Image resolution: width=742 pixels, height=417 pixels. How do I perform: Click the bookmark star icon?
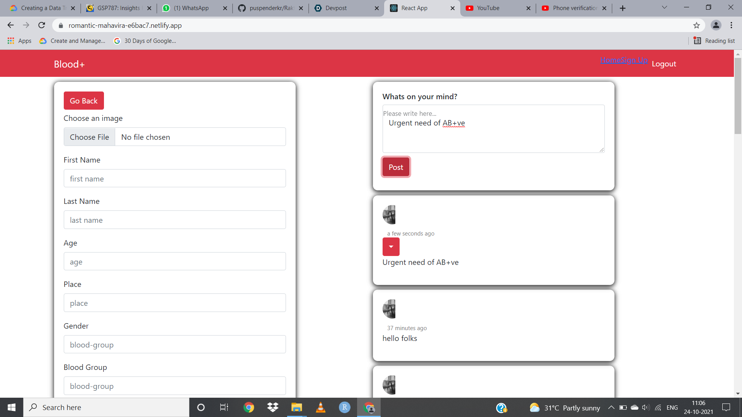tap(696, 25)
